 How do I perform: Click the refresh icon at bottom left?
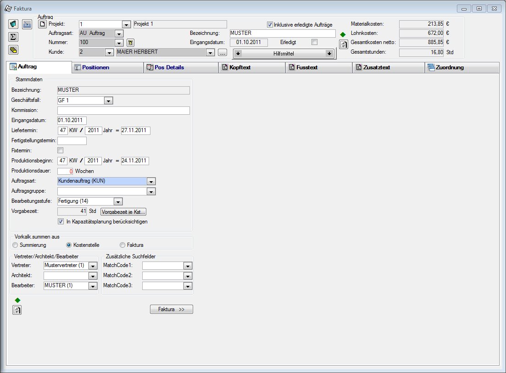(17, 310)
